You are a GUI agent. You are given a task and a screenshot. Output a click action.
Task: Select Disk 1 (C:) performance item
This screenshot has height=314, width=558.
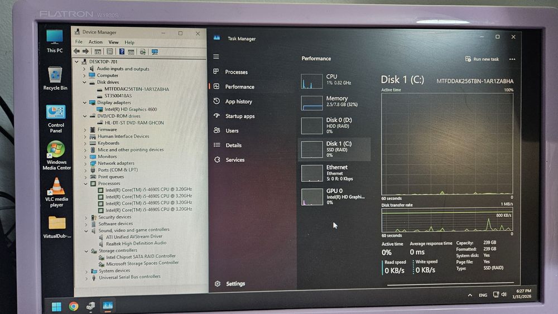pyautogui.click(x=334, y=149)
